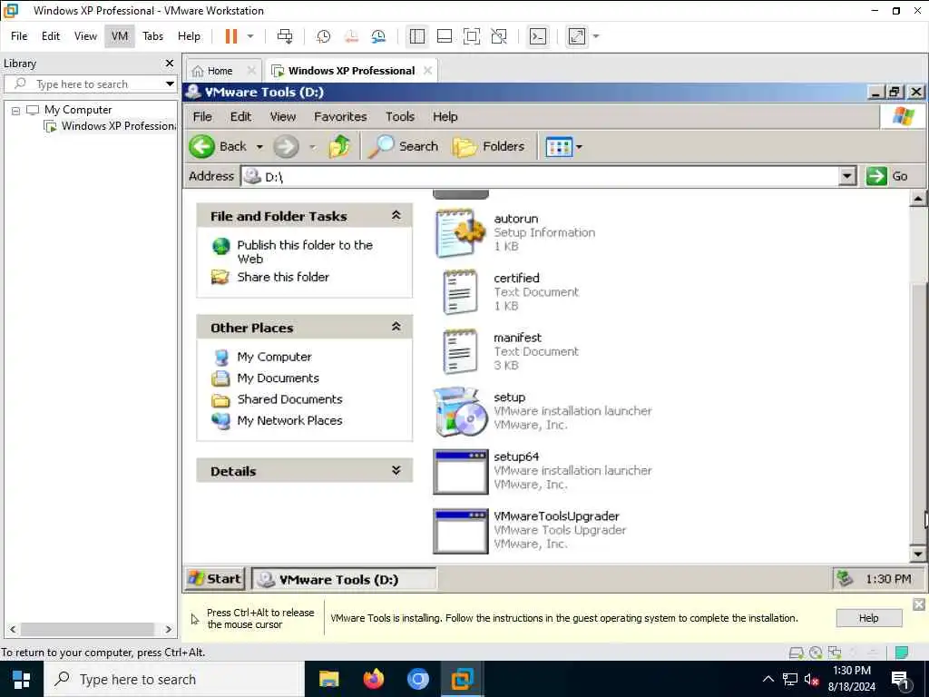Open Explorer Tools menu
Viewport: 929px width, 697px height.
coord(400,117)
